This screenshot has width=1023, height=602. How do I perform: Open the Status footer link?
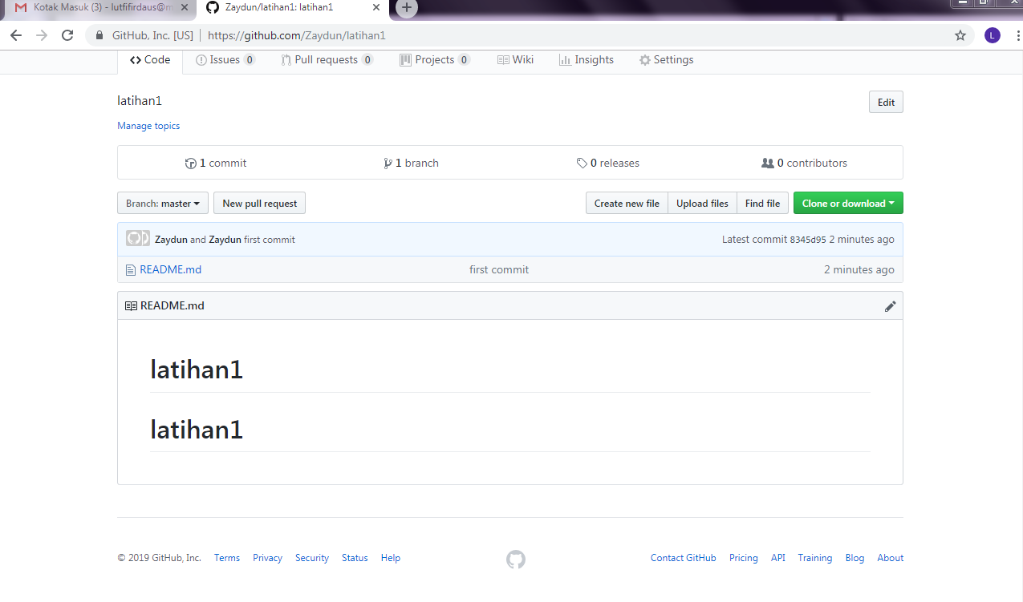click(355, 558)
